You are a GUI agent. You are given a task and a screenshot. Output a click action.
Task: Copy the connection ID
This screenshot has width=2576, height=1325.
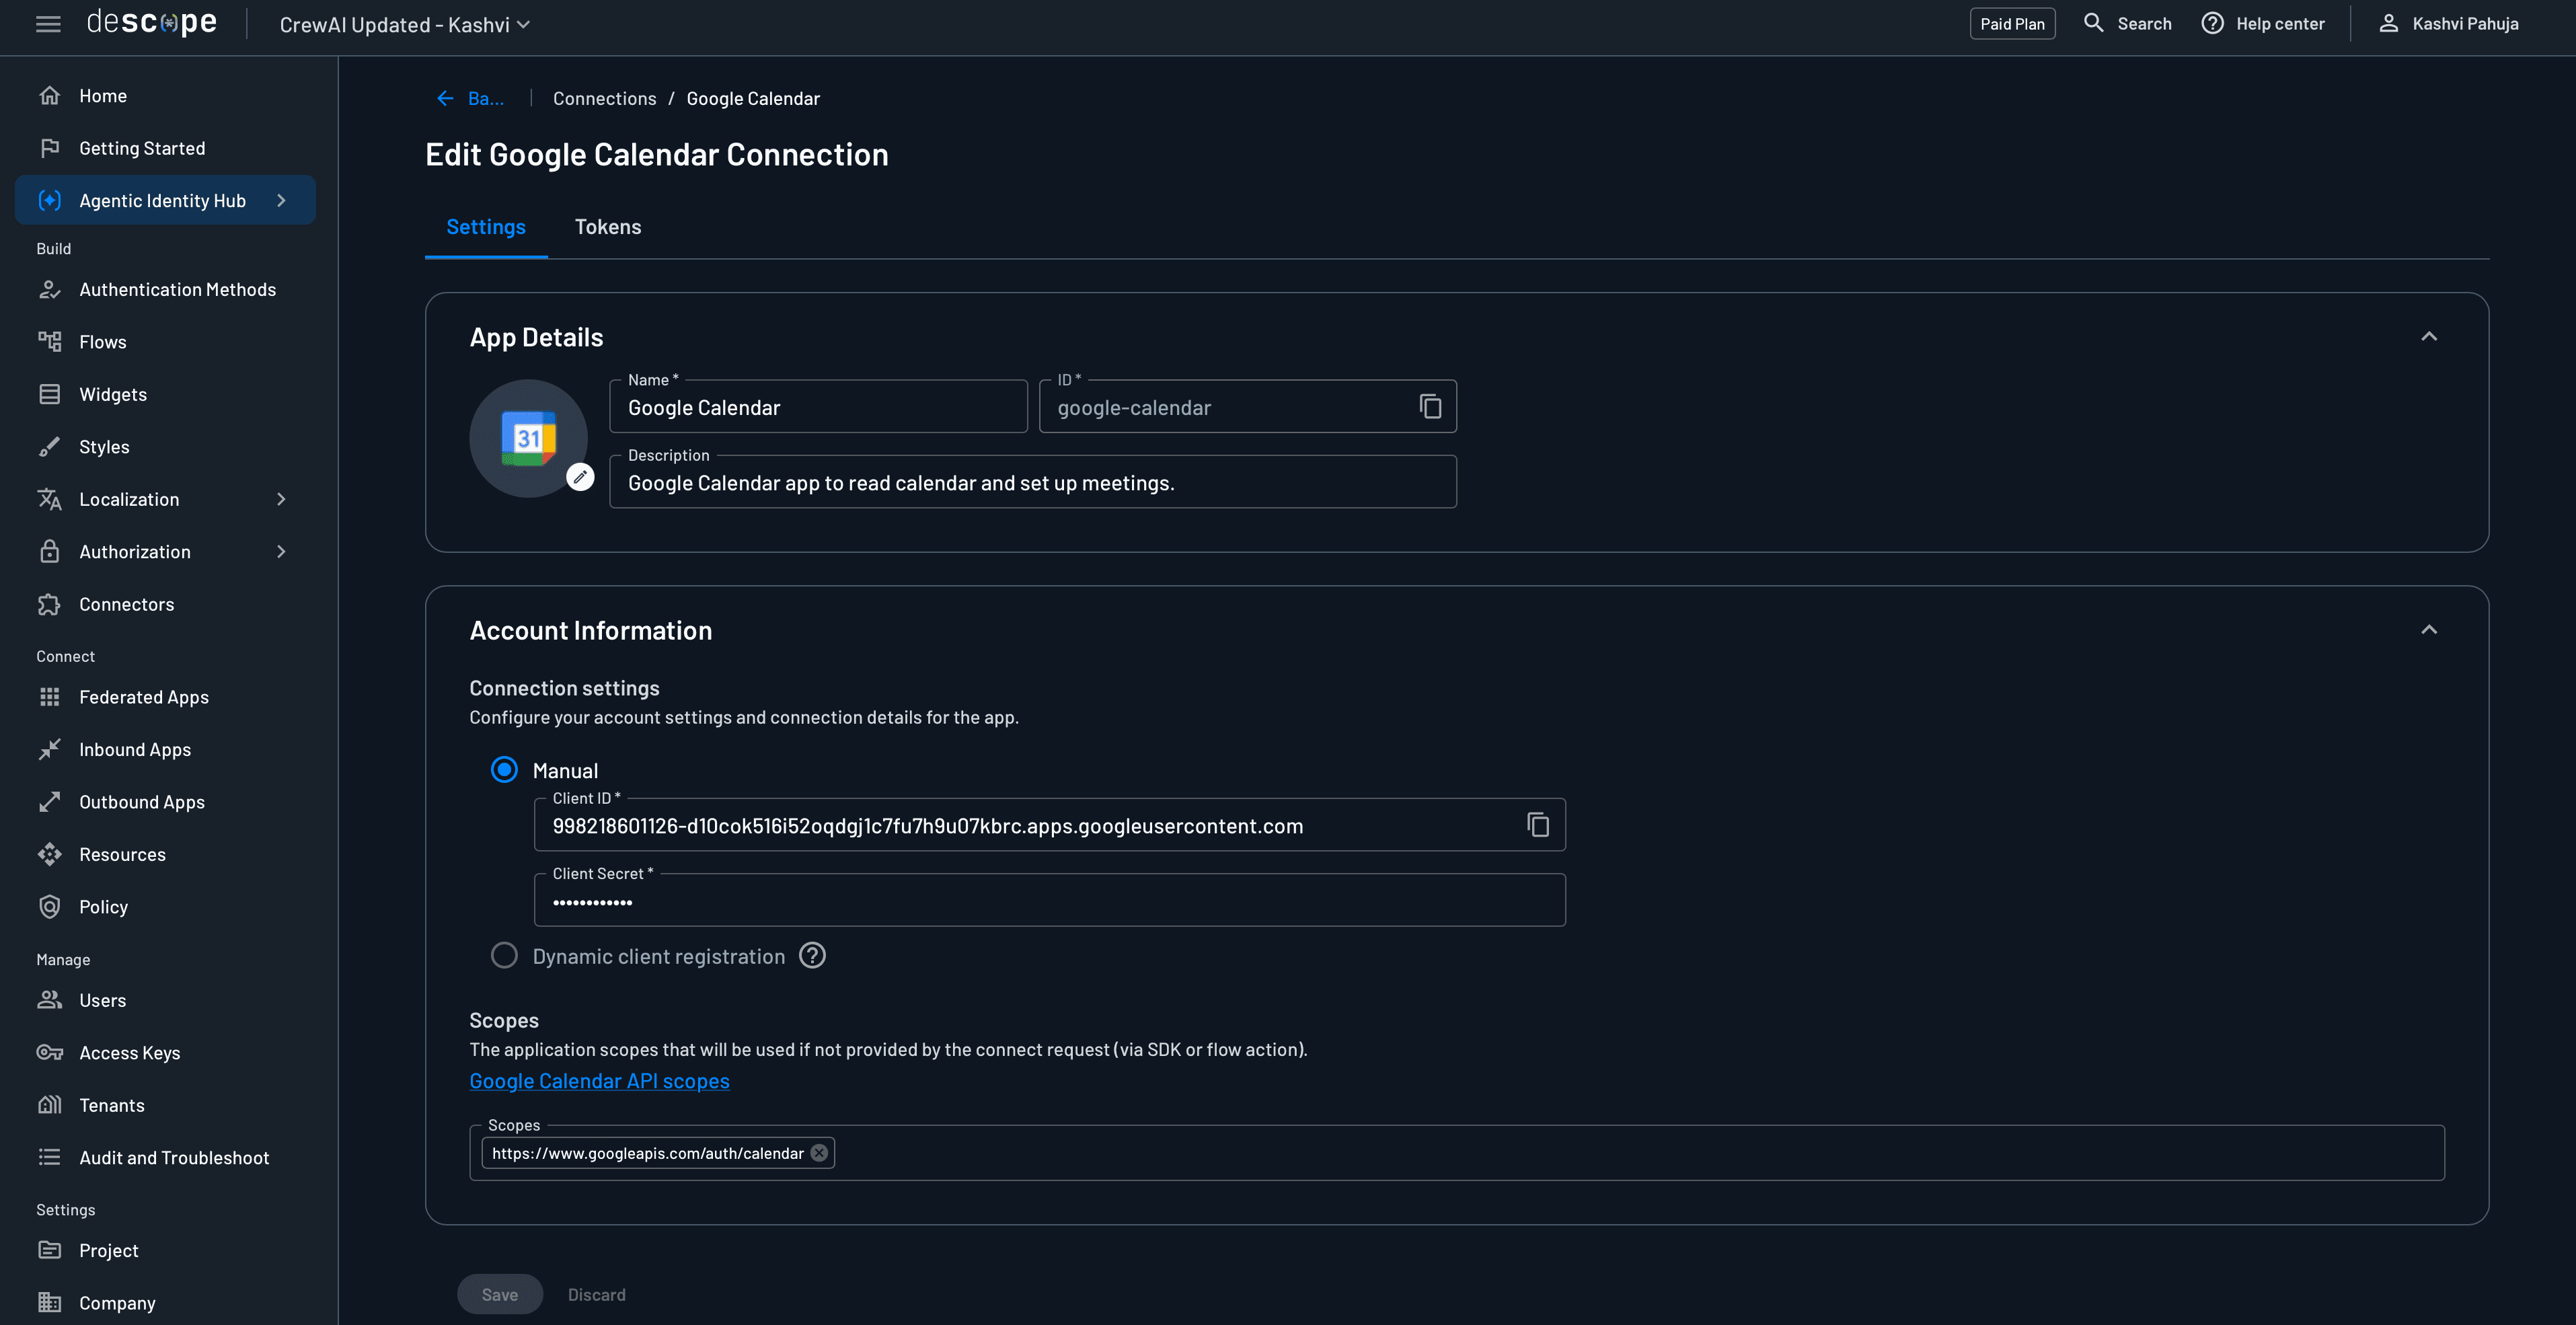click(1430, 406)
